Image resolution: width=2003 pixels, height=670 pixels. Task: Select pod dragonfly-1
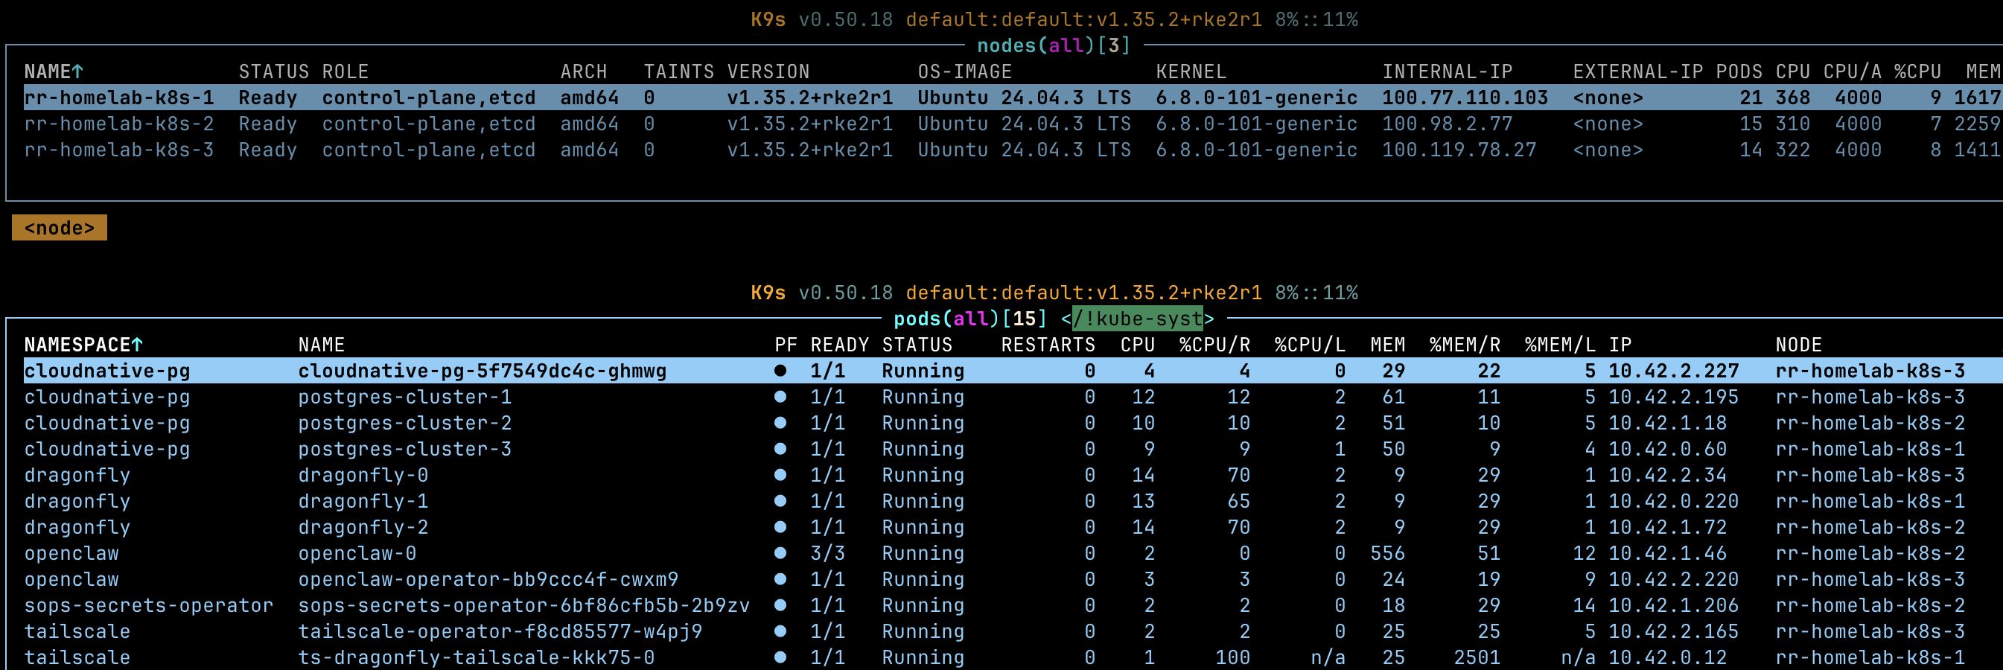(1013, 501)
